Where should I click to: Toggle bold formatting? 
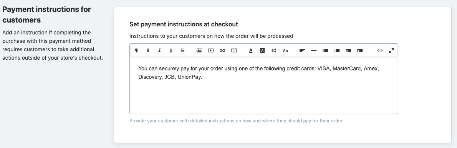148,50
